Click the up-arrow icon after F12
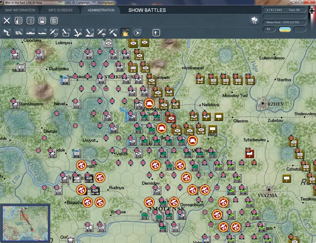Screen dimensions: 316x243 point(156,33)
